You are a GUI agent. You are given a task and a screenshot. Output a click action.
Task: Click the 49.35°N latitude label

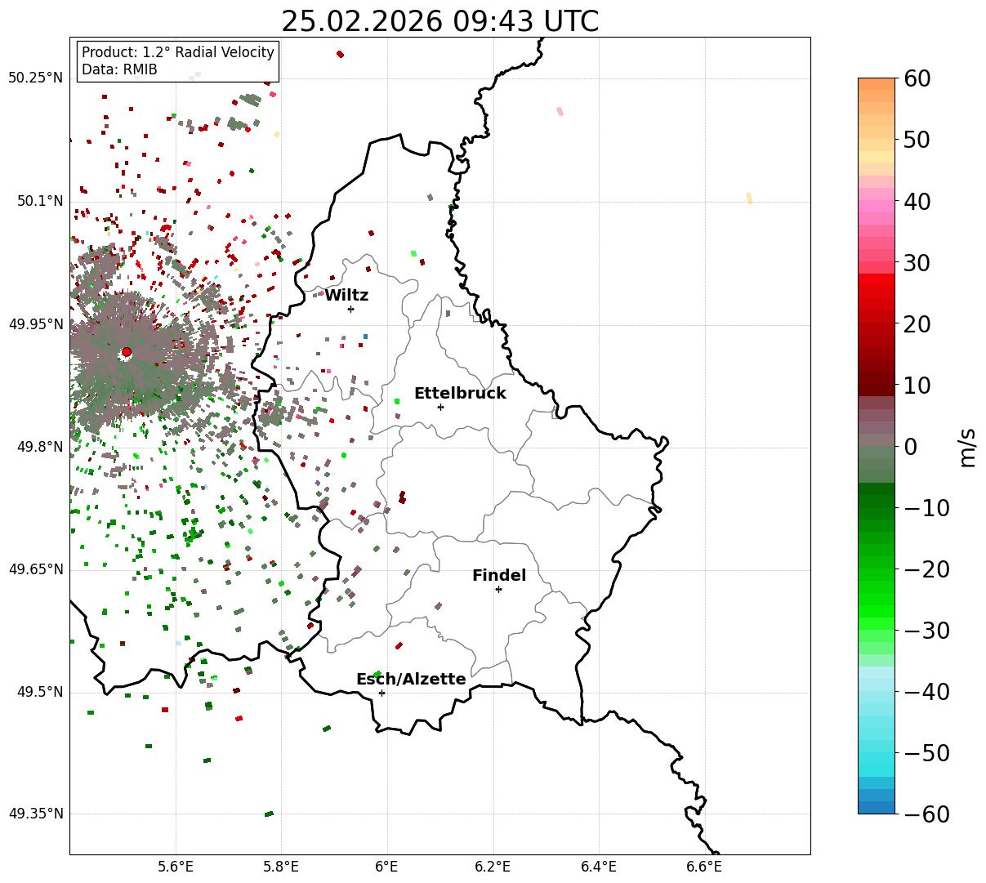(36, 814)
